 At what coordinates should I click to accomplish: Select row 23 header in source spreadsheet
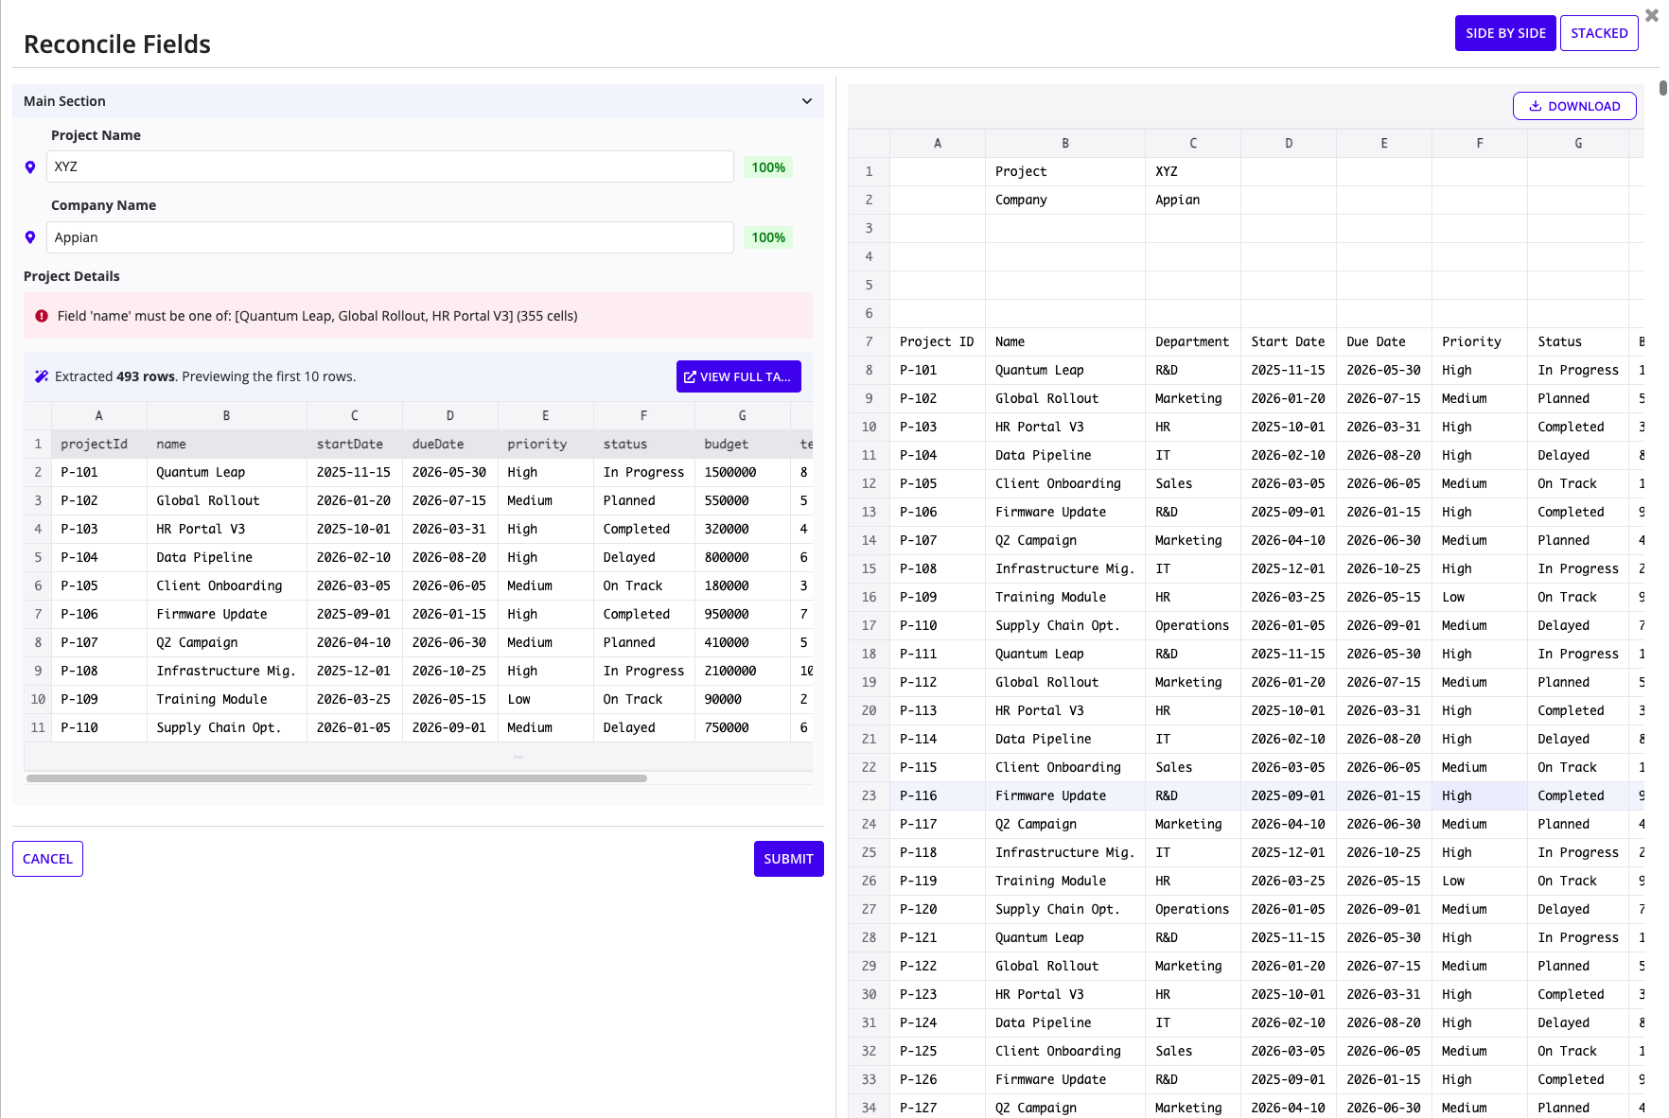tap(869, 795)
